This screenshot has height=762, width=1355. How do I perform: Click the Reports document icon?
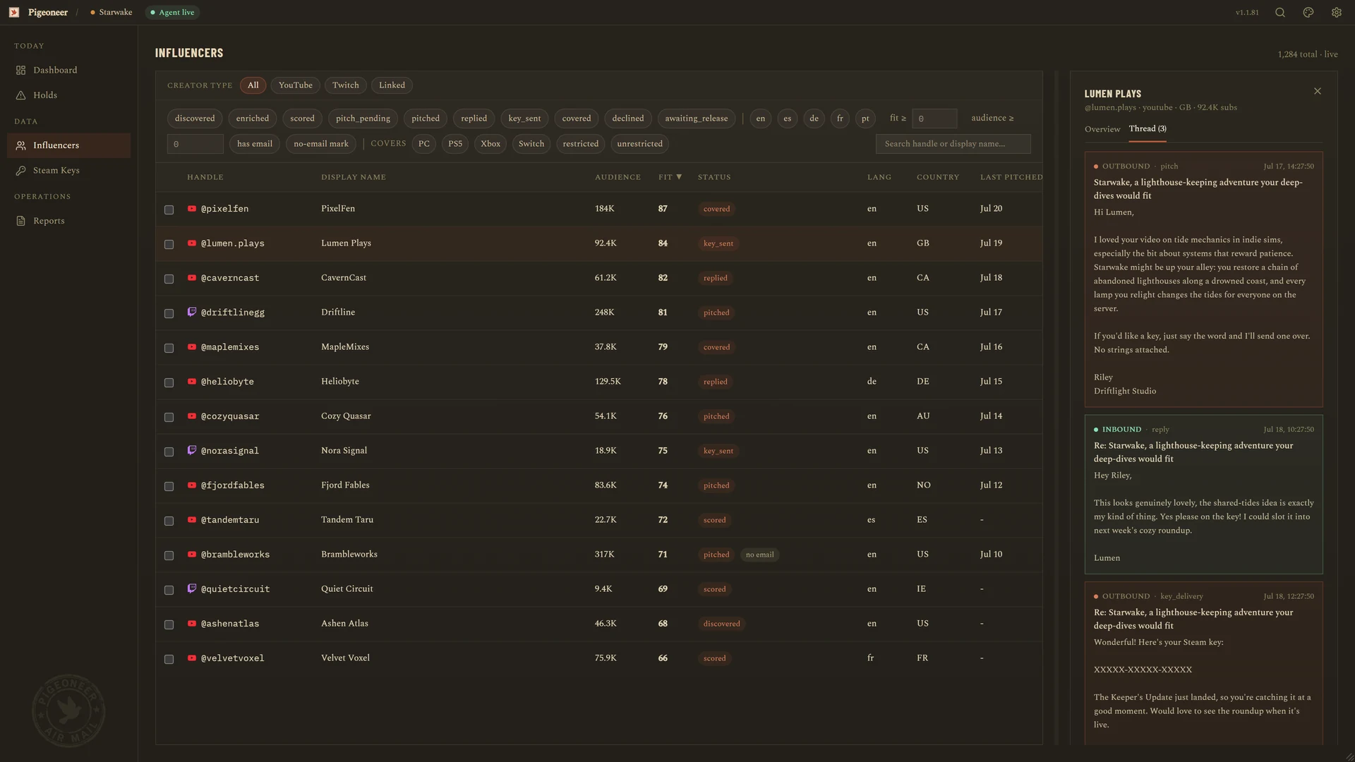[21, 221]
